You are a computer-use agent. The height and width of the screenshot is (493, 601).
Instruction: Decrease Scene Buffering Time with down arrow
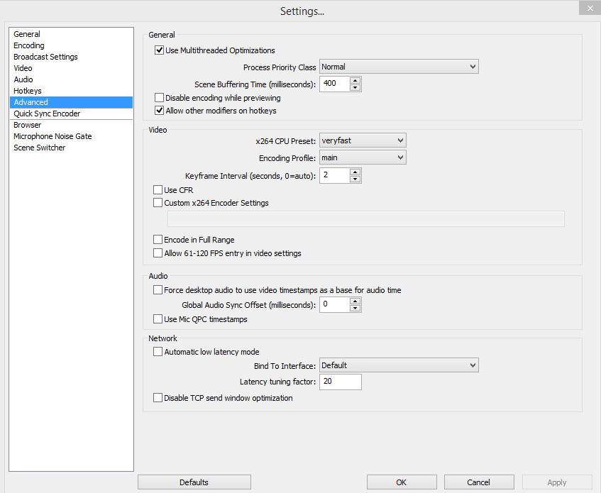coord(355,88)
